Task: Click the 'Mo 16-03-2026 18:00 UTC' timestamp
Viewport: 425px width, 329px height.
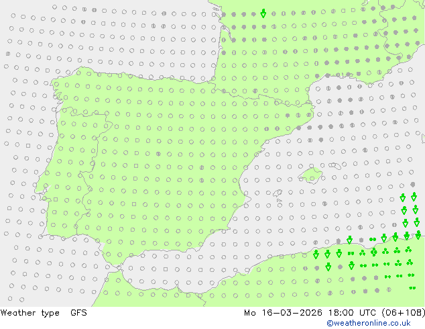Action: pyautogui.click(x=310, y=313)
